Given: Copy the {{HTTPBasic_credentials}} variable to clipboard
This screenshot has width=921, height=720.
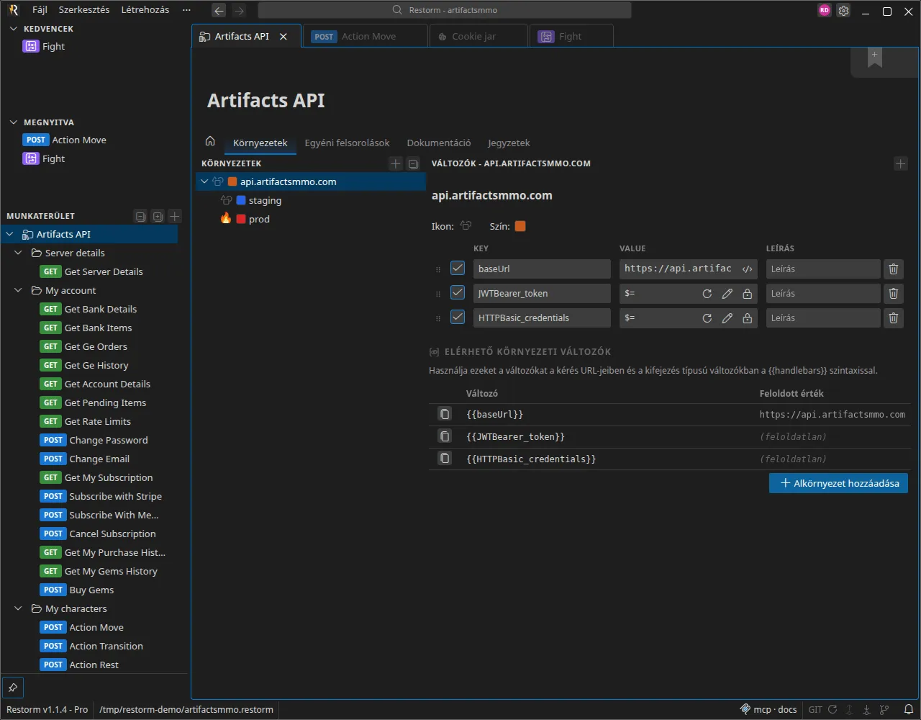Looking at the screenshot, I should point(445,459).
